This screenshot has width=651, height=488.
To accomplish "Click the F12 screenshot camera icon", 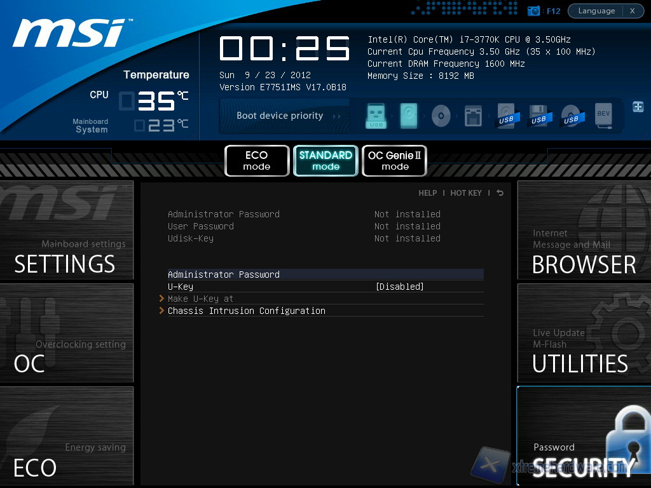I will coord(534,11).
